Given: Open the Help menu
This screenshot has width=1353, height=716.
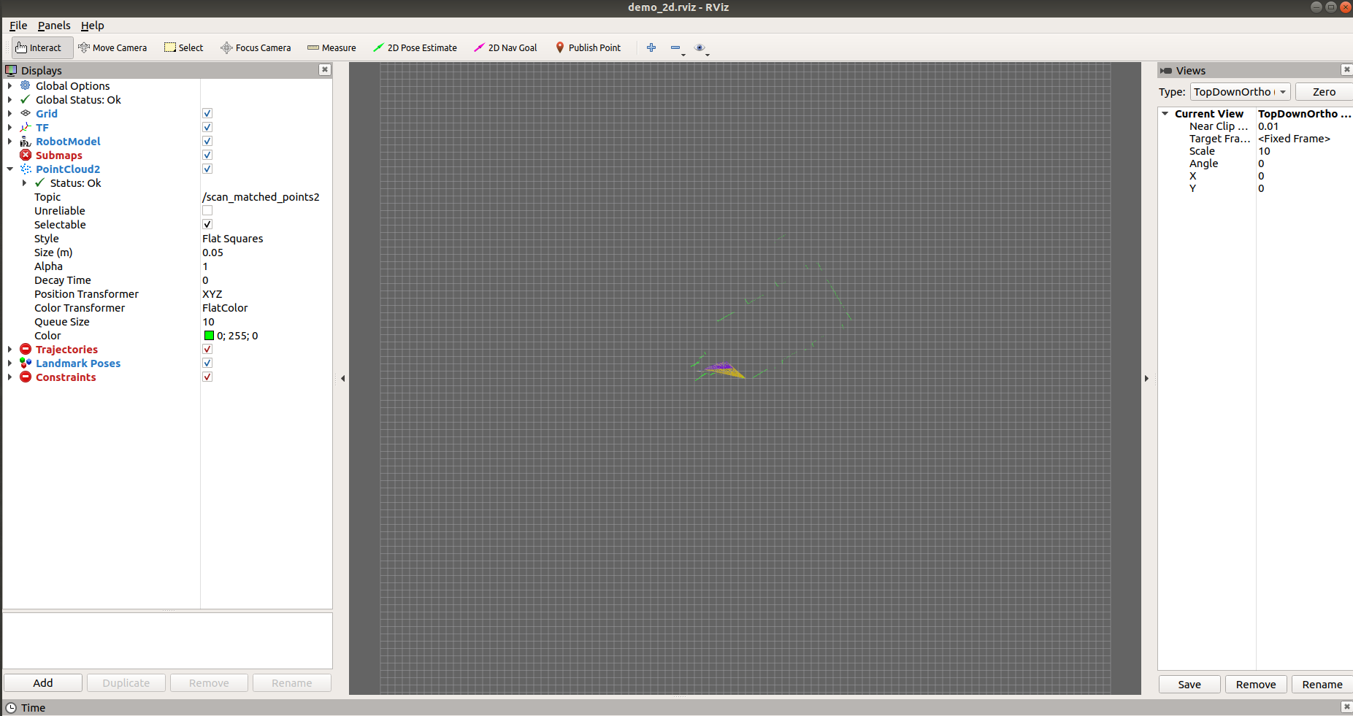Looking at the screenshot, I should point(92,26).
